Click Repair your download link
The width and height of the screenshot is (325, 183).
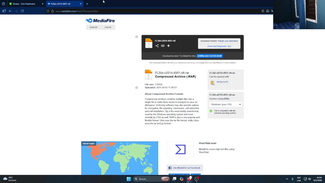228,41
